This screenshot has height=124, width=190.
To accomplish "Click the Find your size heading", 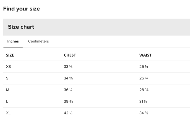I will point(21,9).
